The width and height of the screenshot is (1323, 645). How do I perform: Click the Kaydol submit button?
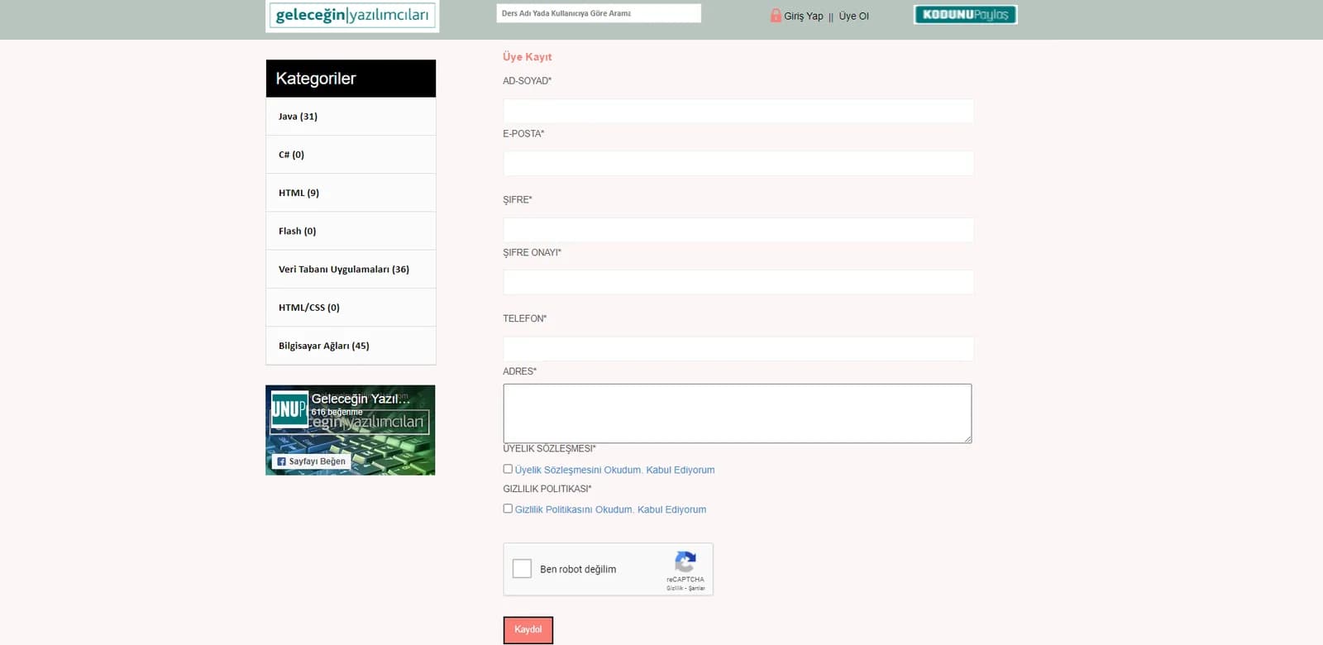tap(528, 630)
